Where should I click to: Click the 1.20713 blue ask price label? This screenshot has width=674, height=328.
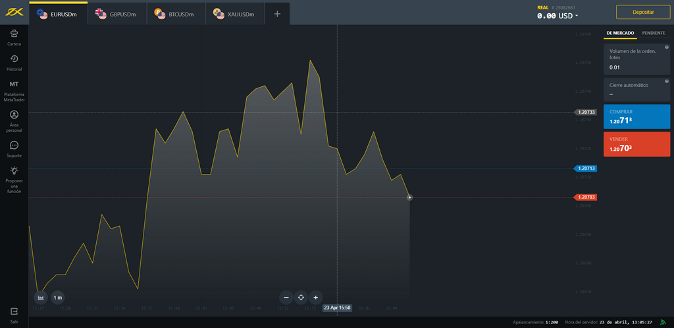[585, 169]
